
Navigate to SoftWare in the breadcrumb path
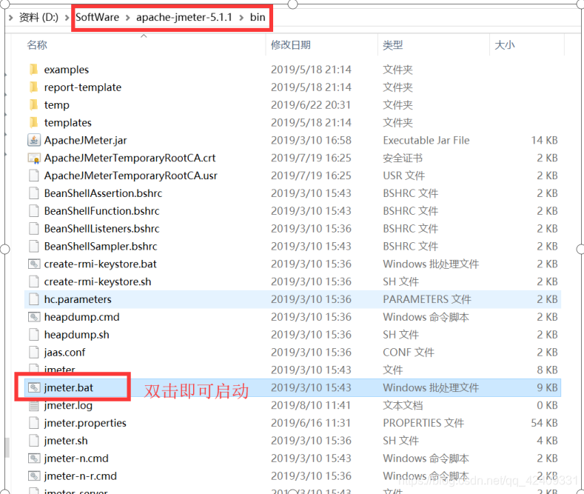[97, 17]
